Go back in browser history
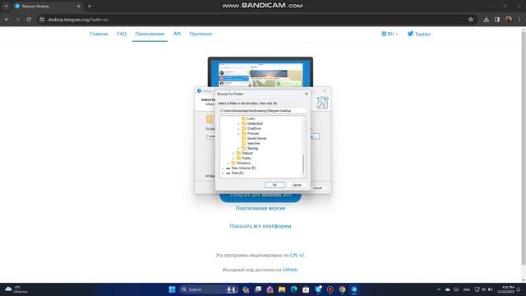Viewport: 526px width, 296px height. (7, 20)
